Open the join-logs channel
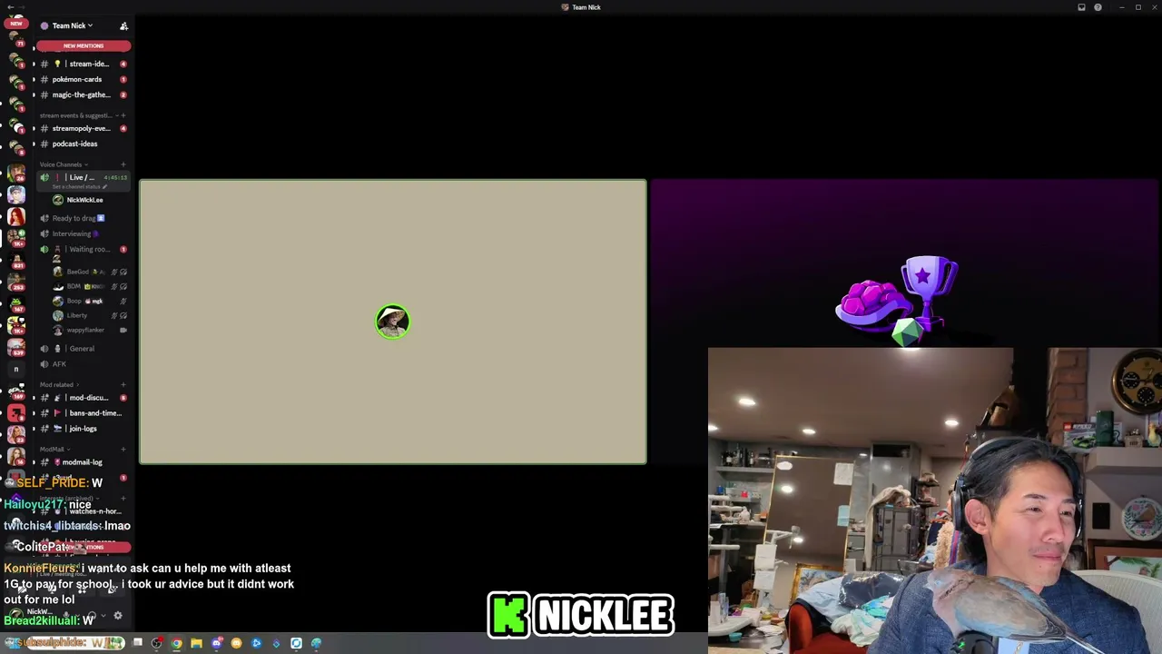The height and width of the screenshot is (654, 1162). click(84, 429)
